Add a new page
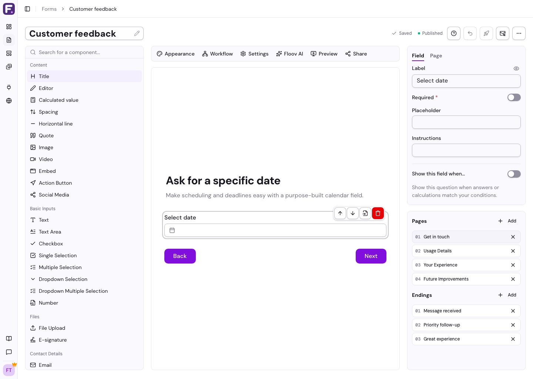Image resolution: width=533 pixels, height=379 pixels. pyautogui.click(x=507, y=221)
